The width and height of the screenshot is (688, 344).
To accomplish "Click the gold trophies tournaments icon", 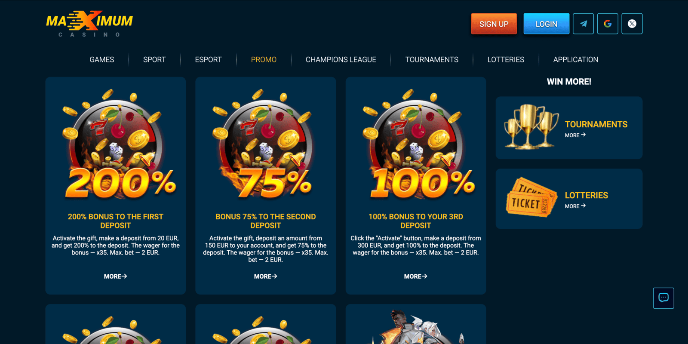I will coord(531,127).
